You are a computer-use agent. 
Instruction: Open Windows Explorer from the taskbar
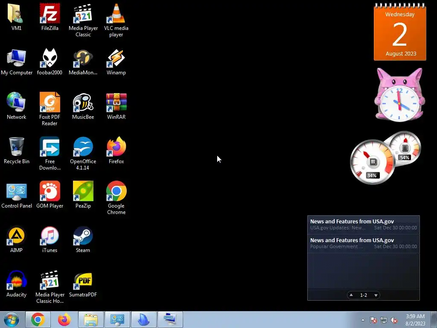[91, 319]
